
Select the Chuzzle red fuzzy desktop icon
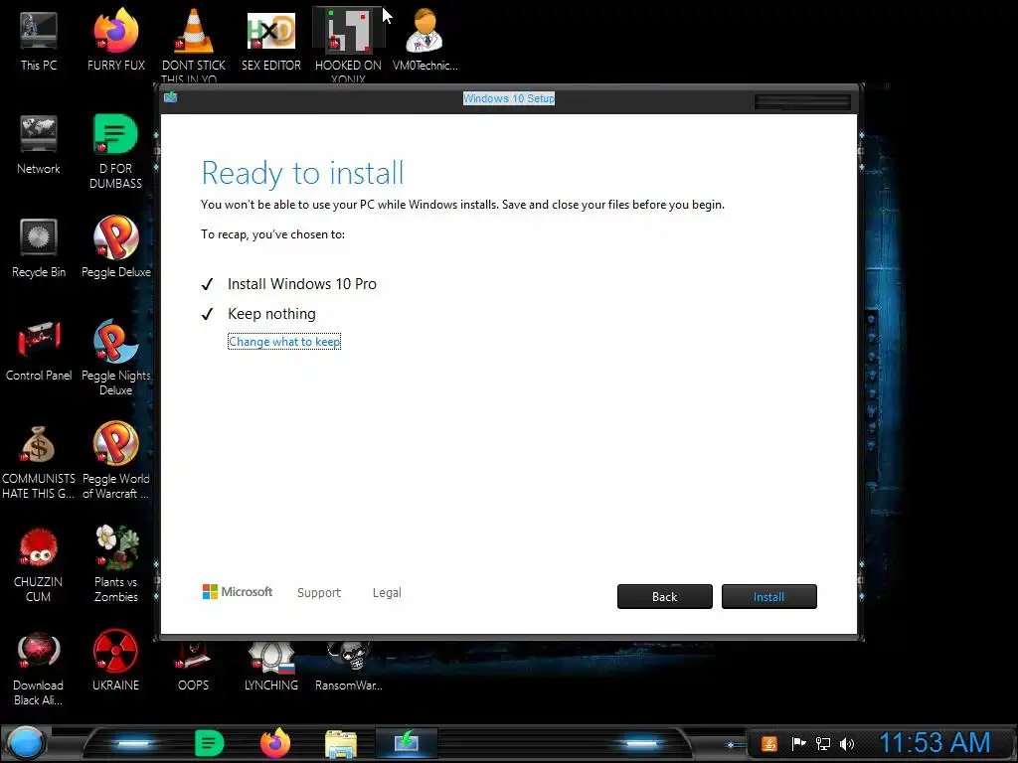39,564
